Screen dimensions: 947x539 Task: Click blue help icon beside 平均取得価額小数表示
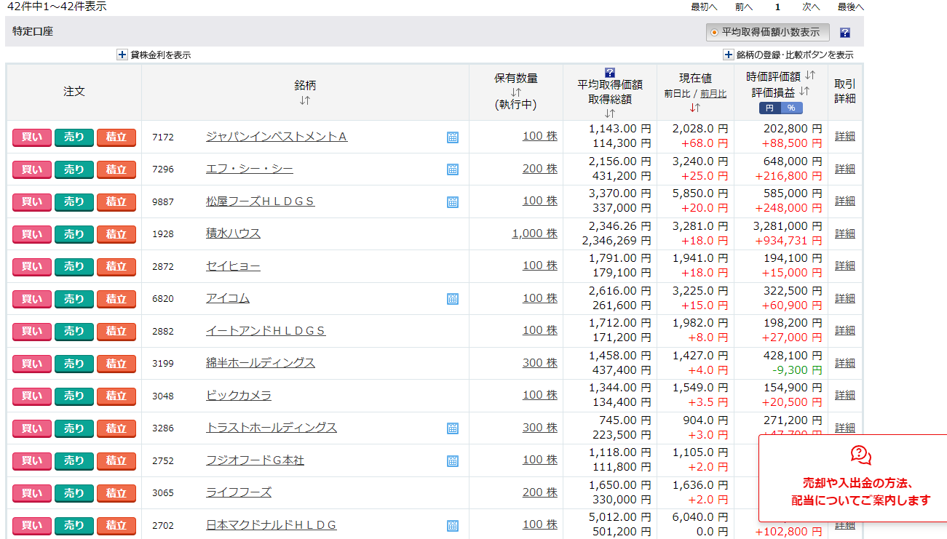coord(844,33)
